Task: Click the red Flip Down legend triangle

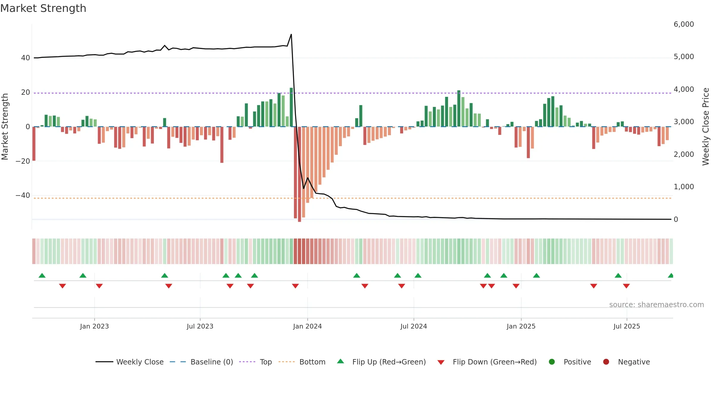Action: click(x=441, y=362)
